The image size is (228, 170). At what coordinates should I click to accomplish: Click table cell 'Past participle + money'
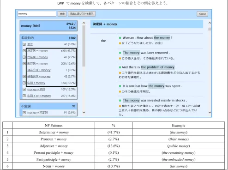(x=54, y=159)
